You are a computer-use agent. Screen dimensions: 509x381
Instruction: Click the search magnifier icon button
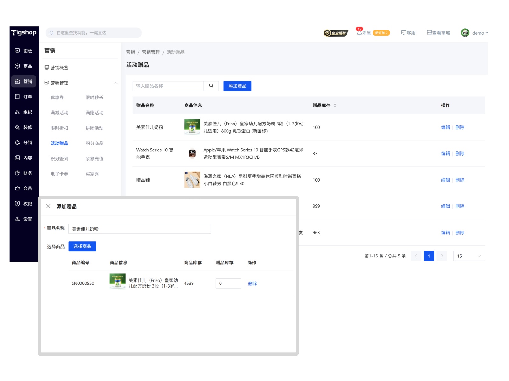pos(211,86)
